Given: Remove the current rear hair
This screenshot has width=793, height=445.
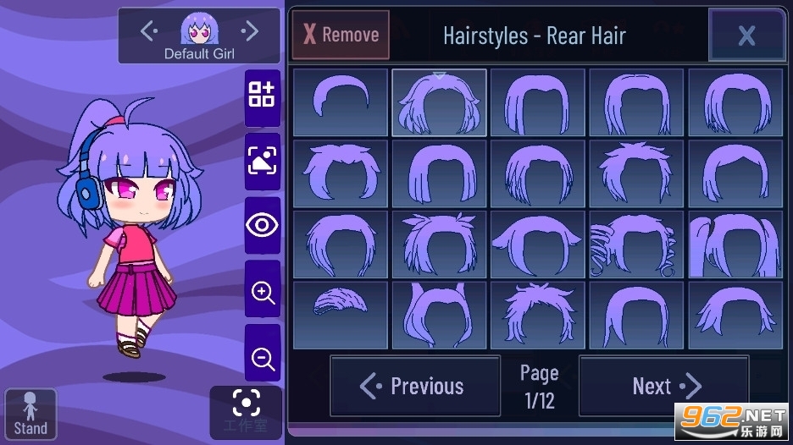Looking at the screenshot, I should pyautogui.click(x=341, y=35).
